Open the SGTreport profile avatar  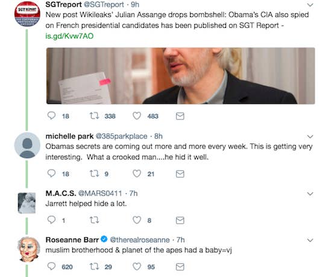click(27, 14)
